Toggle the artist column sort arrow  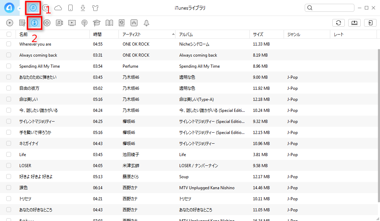point(173,35)
